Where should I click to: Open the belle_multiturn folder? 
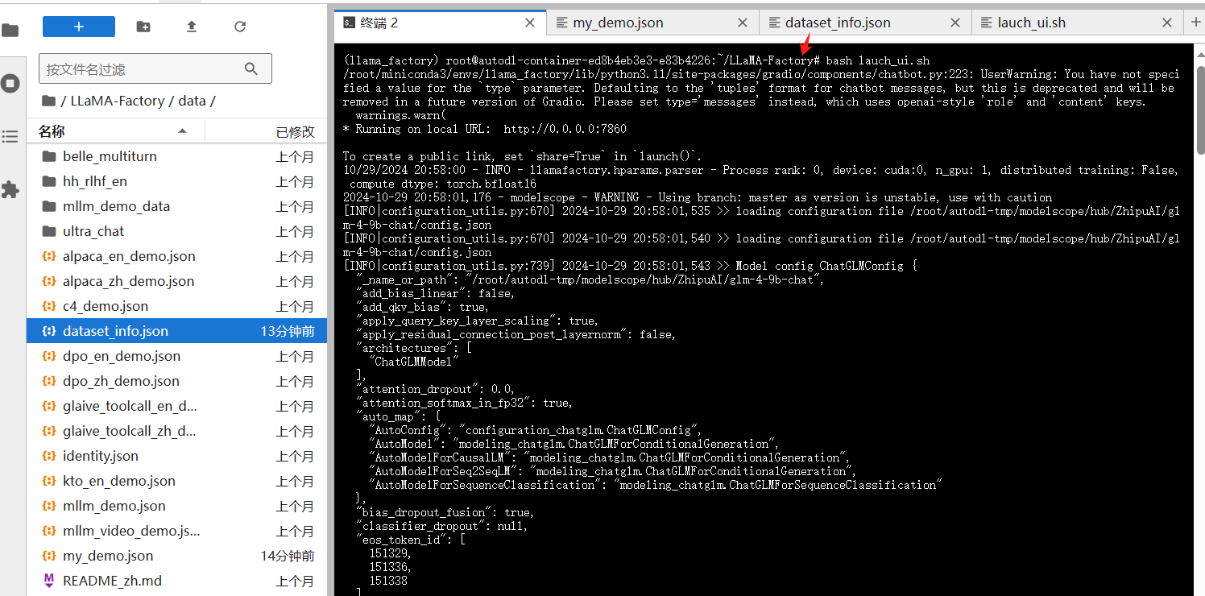tap(110, 156)
